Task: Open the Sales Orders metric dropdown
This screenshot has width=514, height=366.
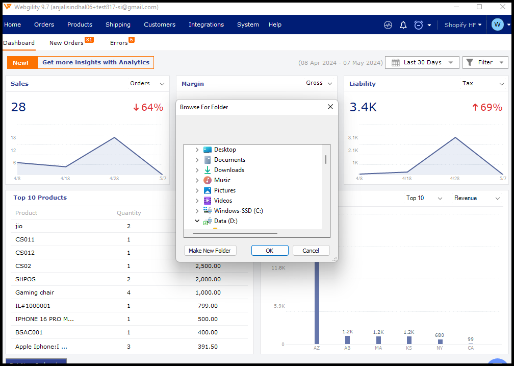Action: click(x=147, y=83)
